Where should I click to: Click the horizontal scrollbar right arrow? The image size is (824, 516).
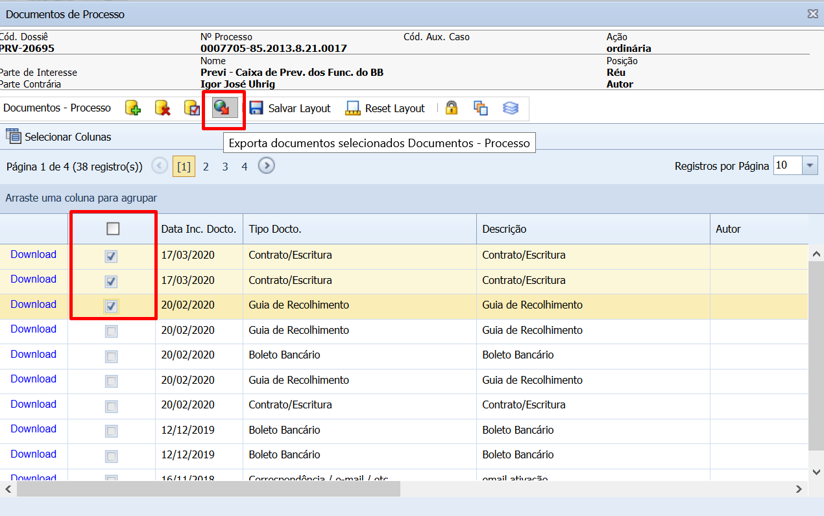click(800, 489)
